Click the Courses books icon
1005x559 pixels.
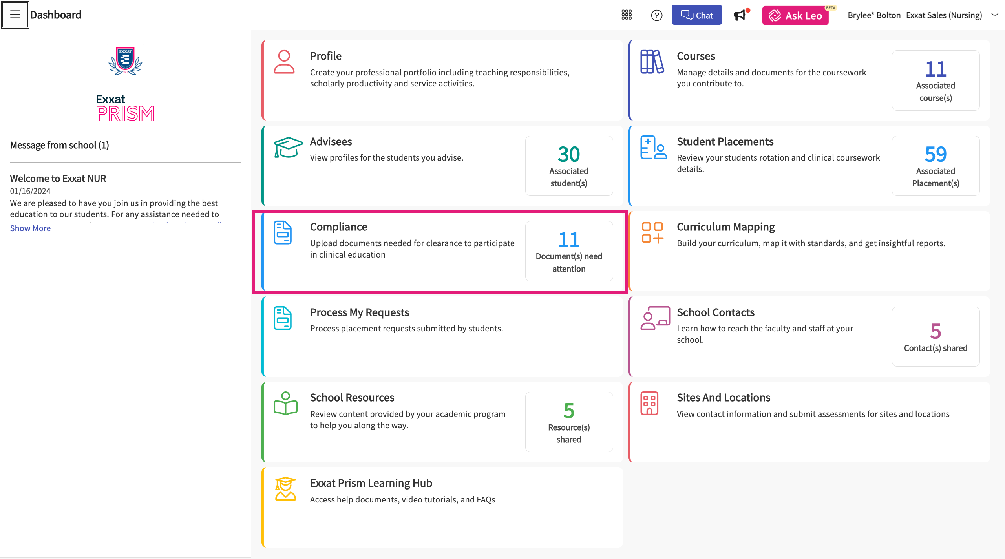point(652,62)
